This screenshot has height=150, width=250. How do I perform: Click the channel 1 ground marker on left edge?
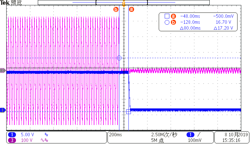point(3,110)
